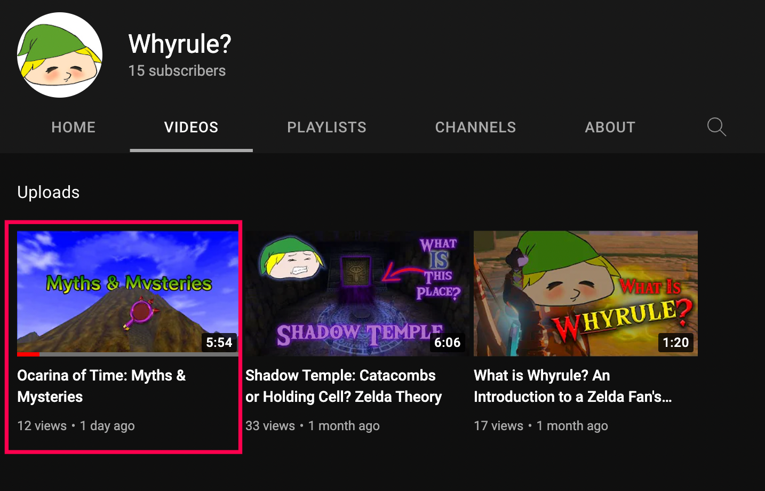Click the 1:20 duration badge
The height and width of the screenshot is (491, 765).
[x=675, y=342]
